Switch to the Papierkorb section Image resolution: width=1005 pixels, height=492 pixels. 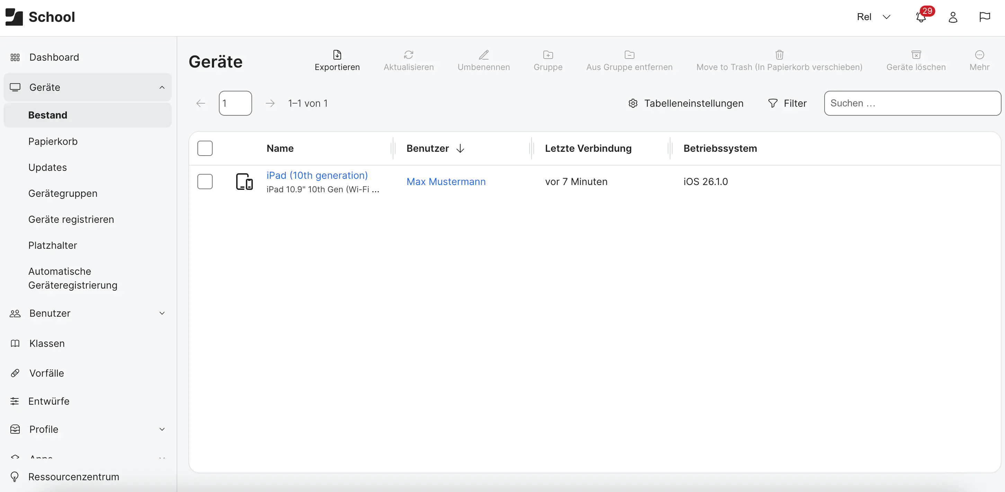53,141
